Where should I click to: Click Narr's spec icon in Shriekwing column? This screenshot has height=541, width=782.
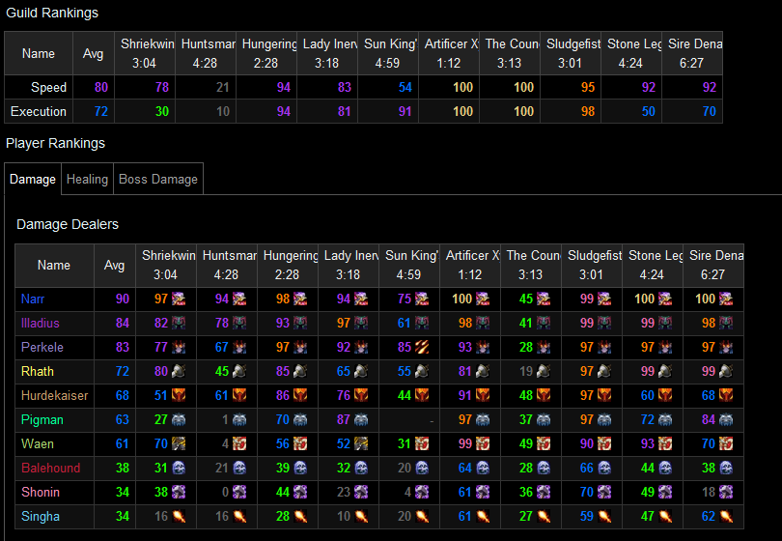coord(179,299)
